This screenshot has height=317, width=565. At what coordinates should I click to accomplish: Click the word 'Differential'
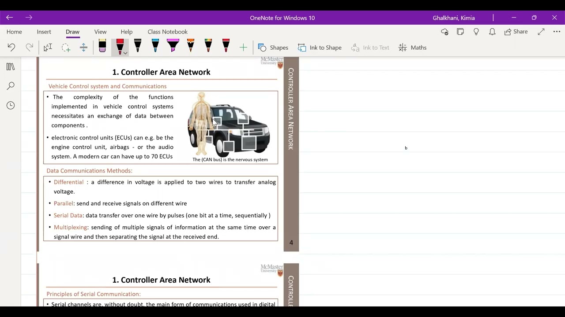point(68,182)
